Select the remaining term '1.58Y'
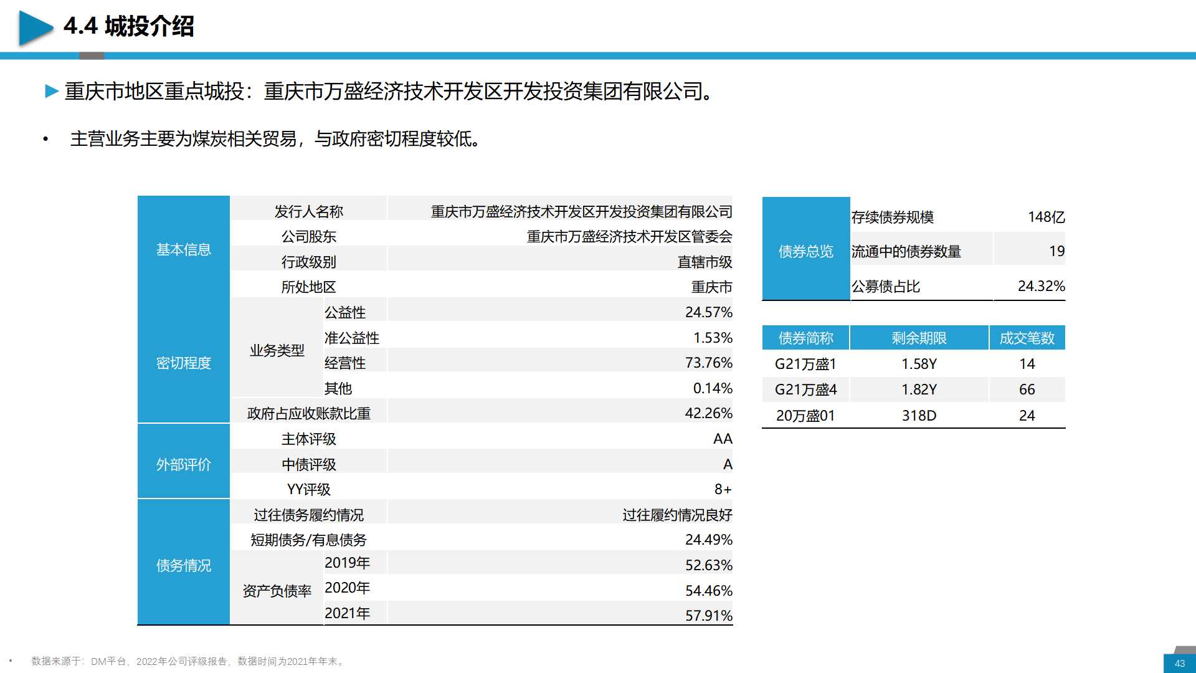The image size is (1196, 673). click(x=919, y=364)
